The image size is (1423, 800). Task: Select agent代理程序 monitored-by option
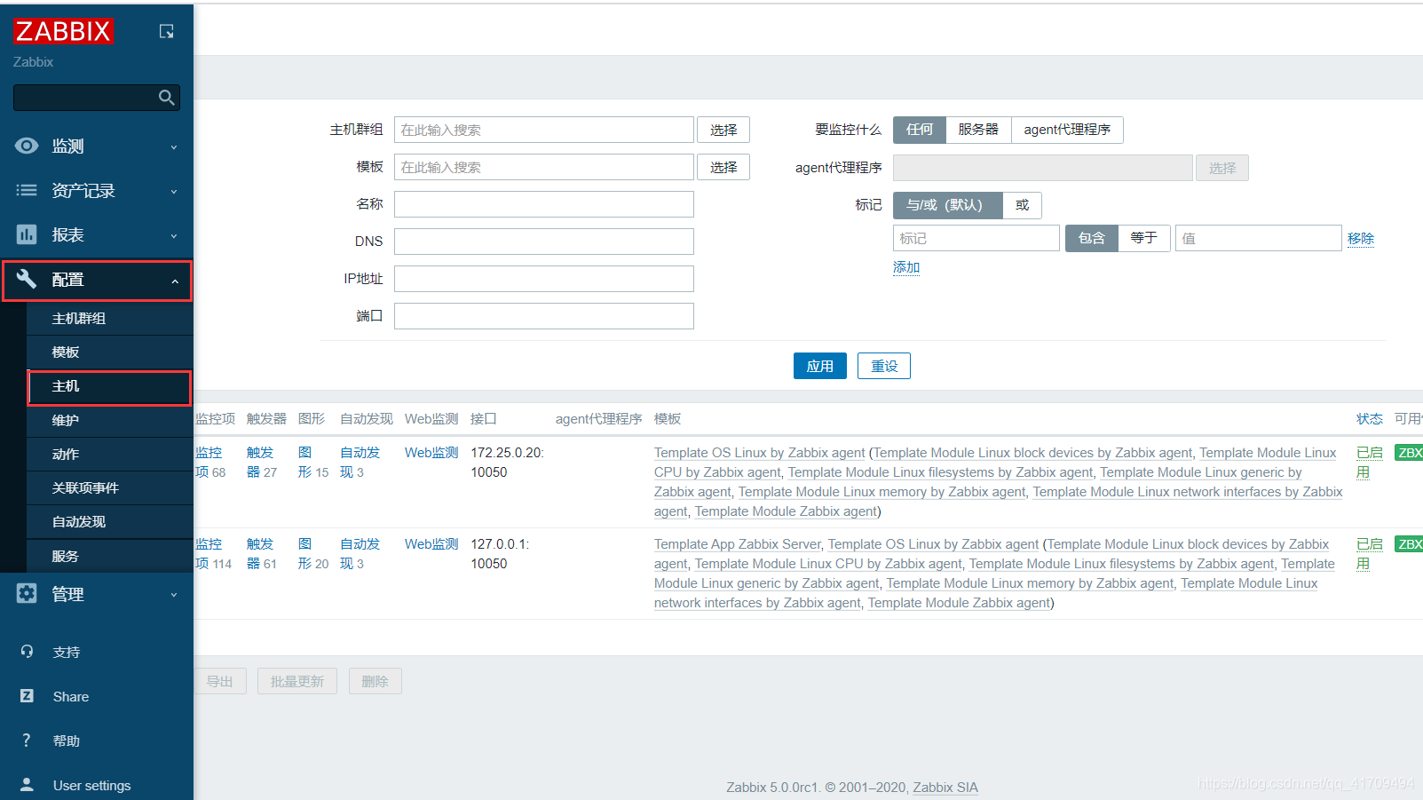click(x=1067, y=130)
